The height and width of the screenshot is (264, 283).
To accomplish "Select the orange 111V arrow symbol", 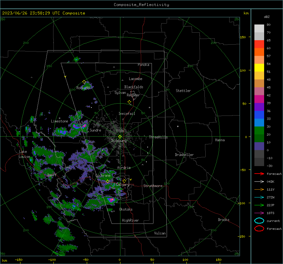I will (259, 189).
